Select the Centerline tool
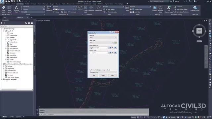The height and width of the screenshot is (119, 212). (x=91, y=9)
